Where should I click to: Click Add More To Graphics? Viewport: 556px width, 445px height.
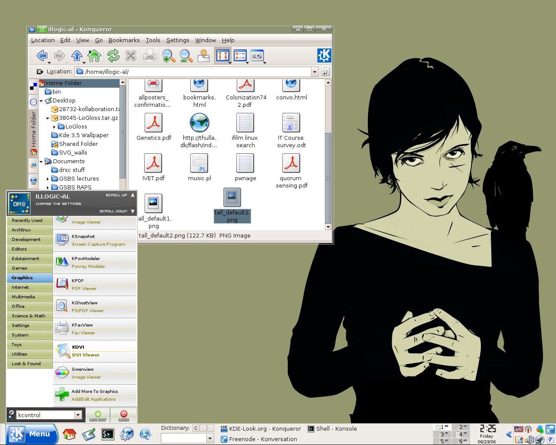[95, 395]
